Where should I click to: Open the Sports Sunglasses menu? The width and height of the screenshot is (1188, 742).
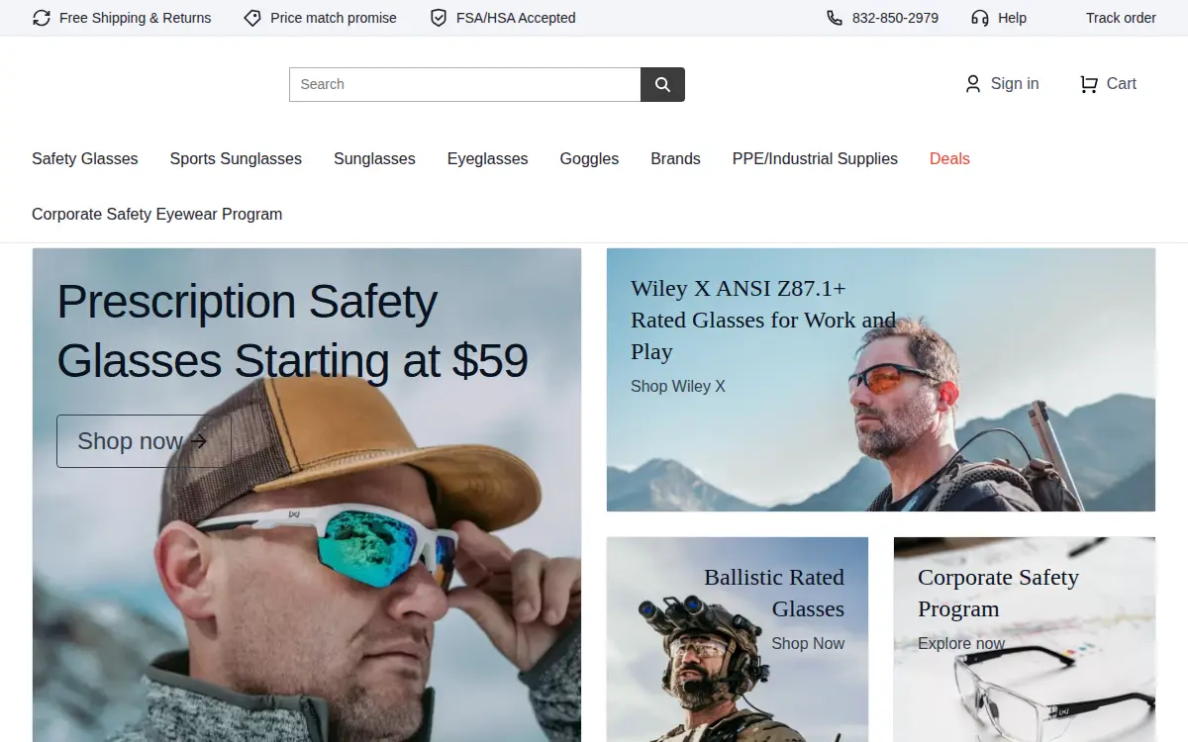[x=236, y=158]
